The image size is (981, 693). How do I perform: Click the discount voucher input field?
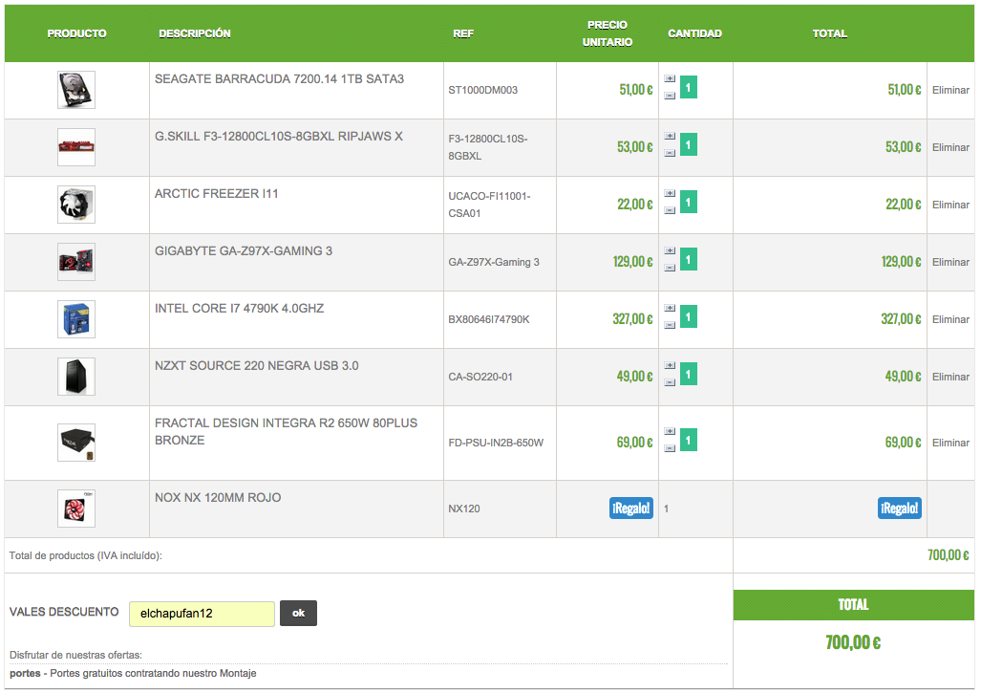202,614
